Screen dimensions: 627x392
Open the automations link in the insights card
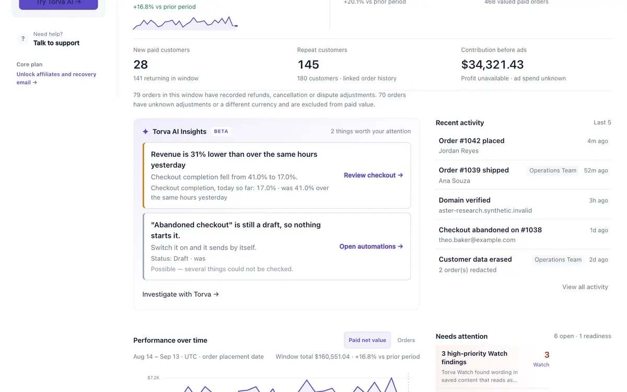(x=371, y=246)
